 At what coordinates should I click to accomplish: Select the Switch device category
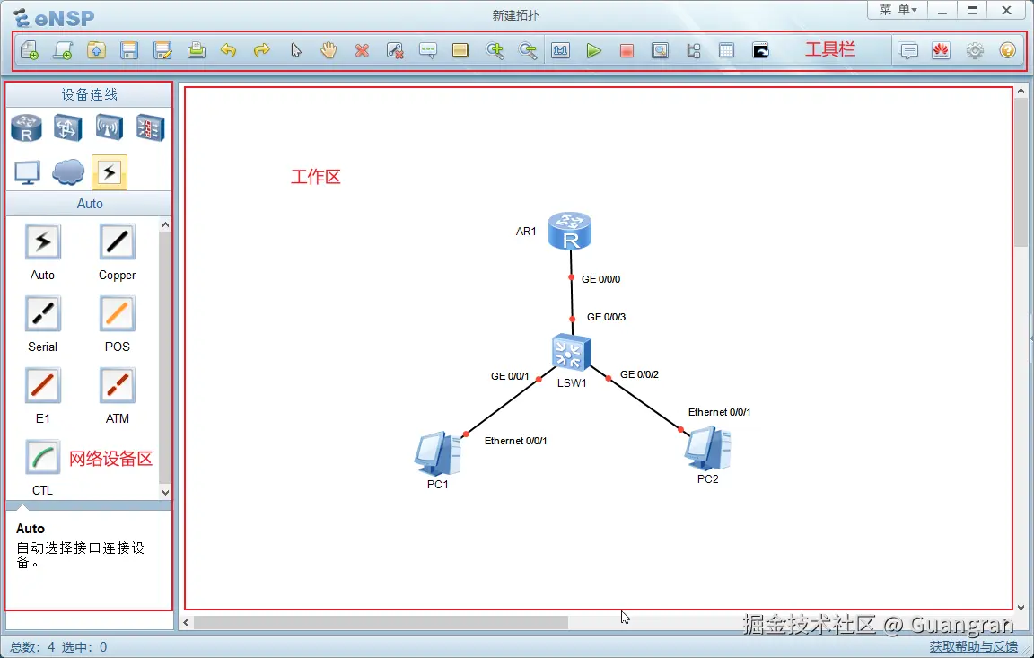68,127
